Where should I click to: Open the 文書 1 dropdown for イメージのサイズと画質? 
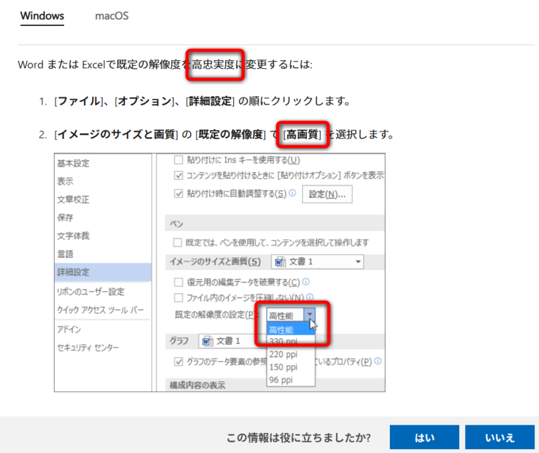(358, 262)
